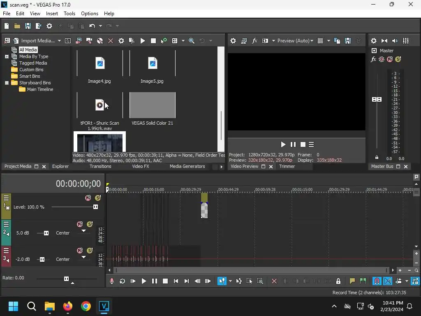Open media properties gear in Project Media
The height and width of the screenshot is (316, 421).
(121, 41)
